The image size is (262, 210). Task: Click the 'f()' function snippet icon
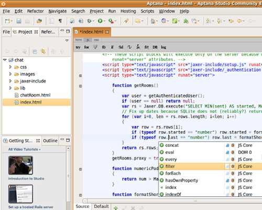104,47
